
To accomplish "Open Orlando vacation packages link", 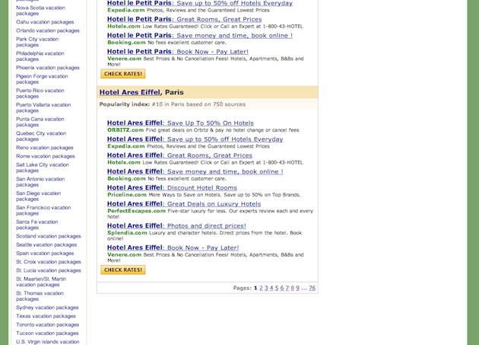I will (48, 30).
